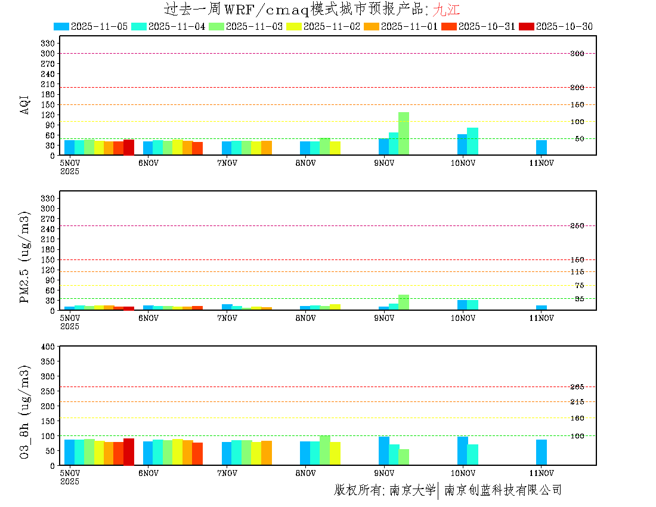Click the dark red 2025-10-30 legend swatch

pos(527,26)
